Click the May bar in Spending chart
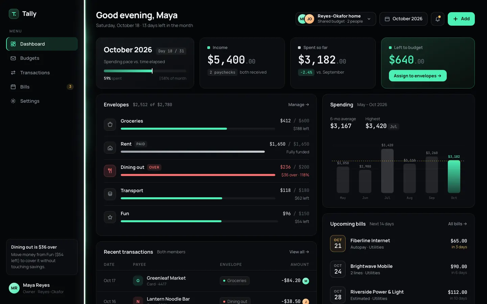The width and height of the screenshot is (487, 304). 343,180
